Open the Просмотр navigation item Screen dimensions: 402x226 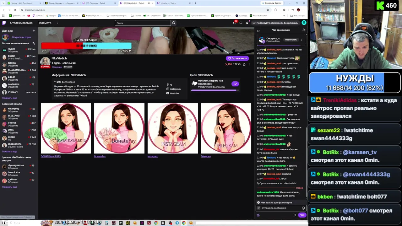coord(44,23)
